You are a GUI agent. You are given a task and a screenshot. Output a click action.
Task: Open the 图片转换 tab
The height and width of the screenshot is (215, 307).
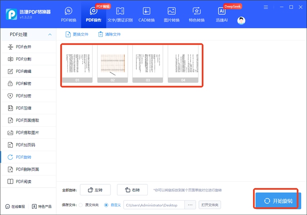click(x=172, y=14)
